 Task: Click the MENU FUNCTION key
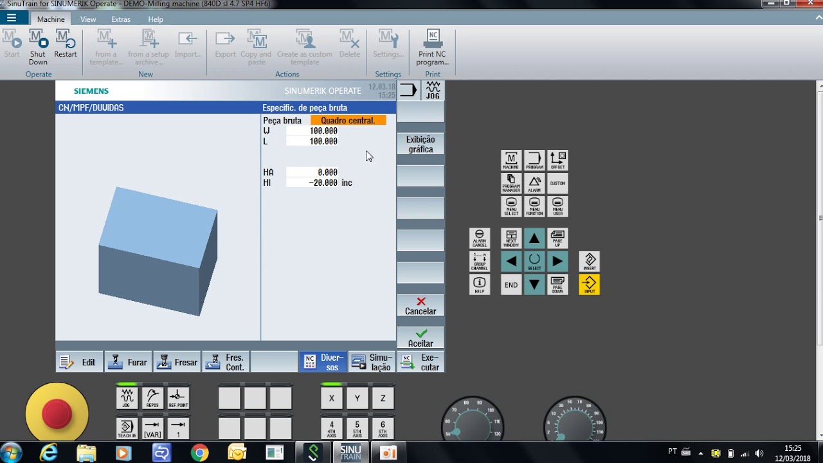tap(534, 207)
